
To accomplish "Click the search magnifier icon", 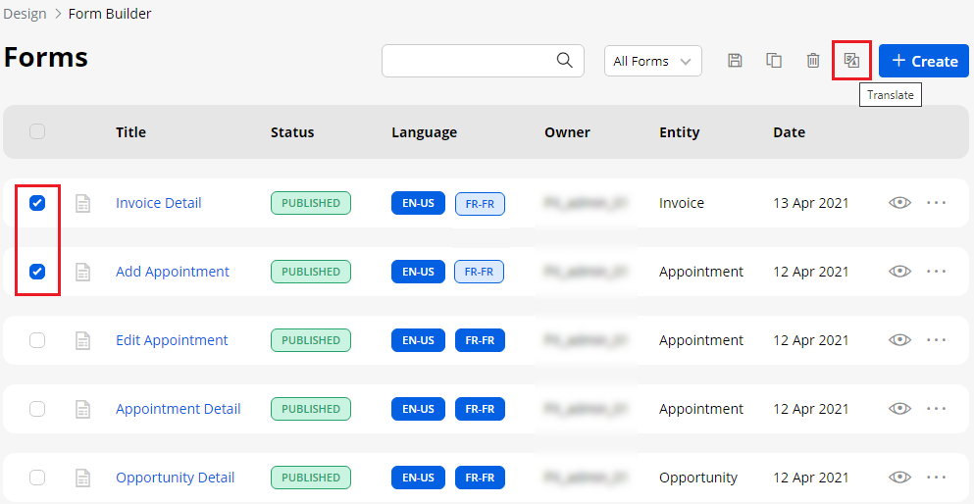I will pos(565,61).
